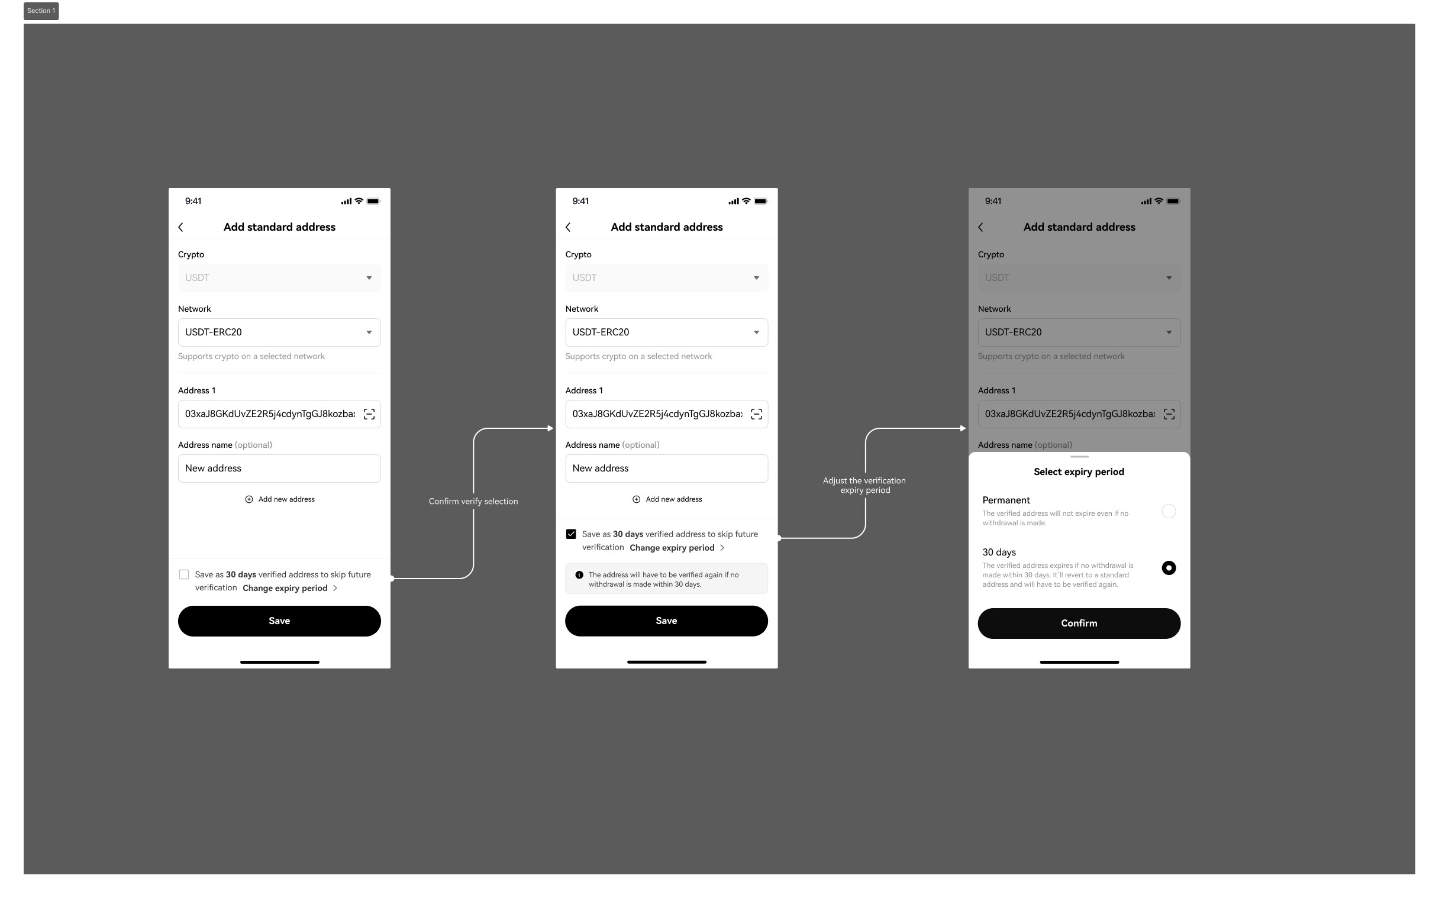Tap the QR scan icon on third screen

point(1169,413)
